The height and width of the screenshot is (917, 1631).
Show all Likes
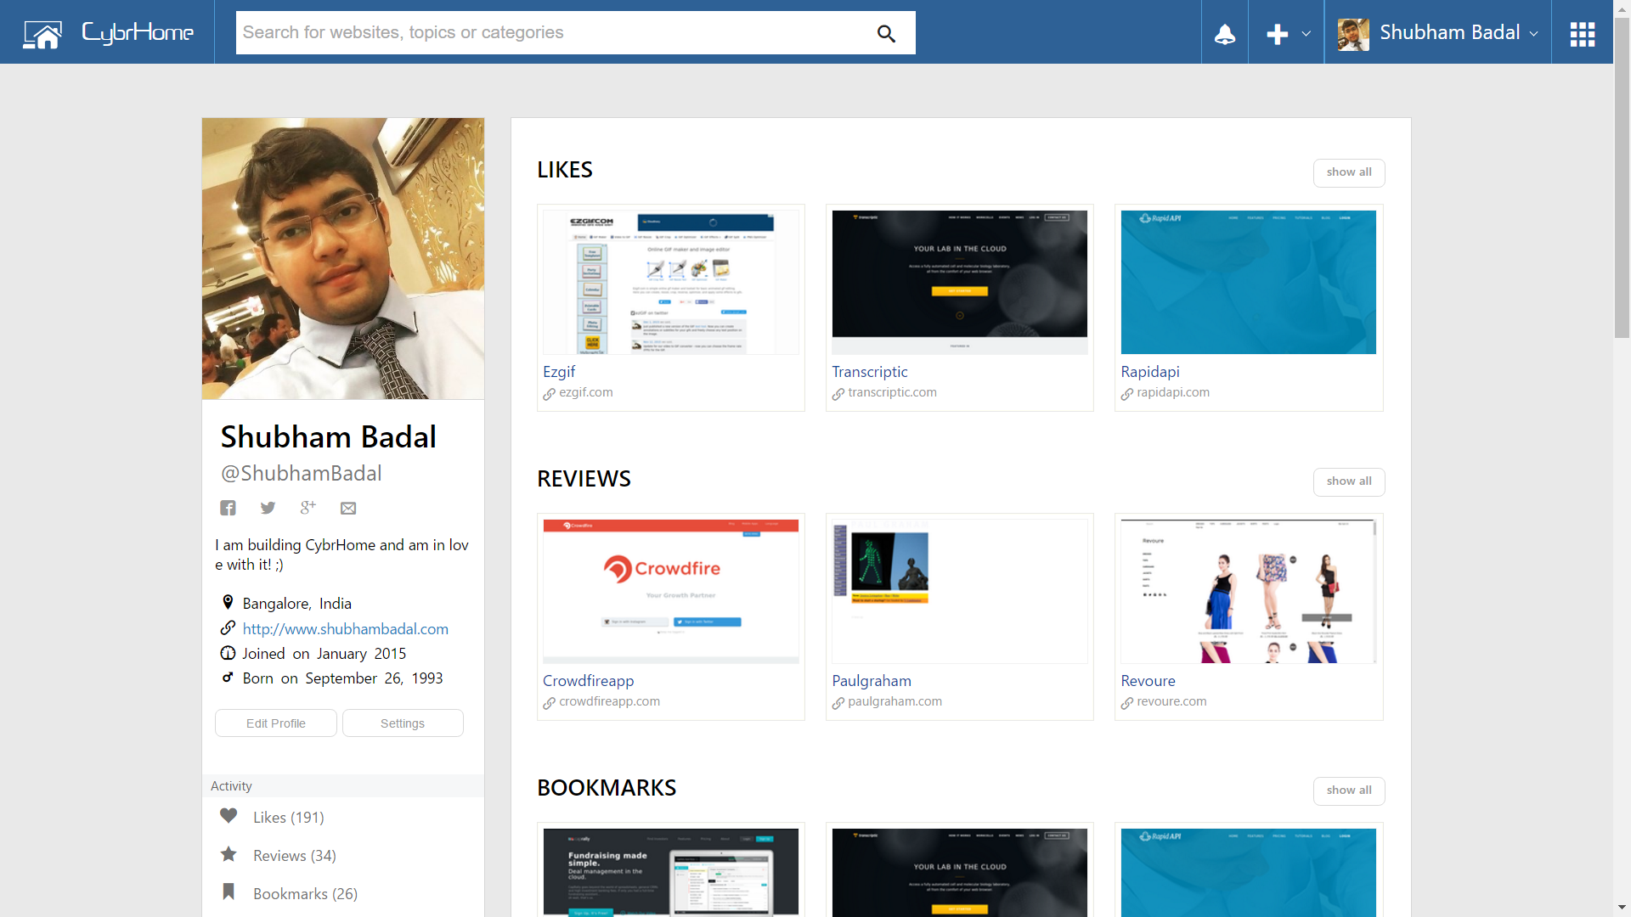pyautogui.click(x=1349, y=172)
